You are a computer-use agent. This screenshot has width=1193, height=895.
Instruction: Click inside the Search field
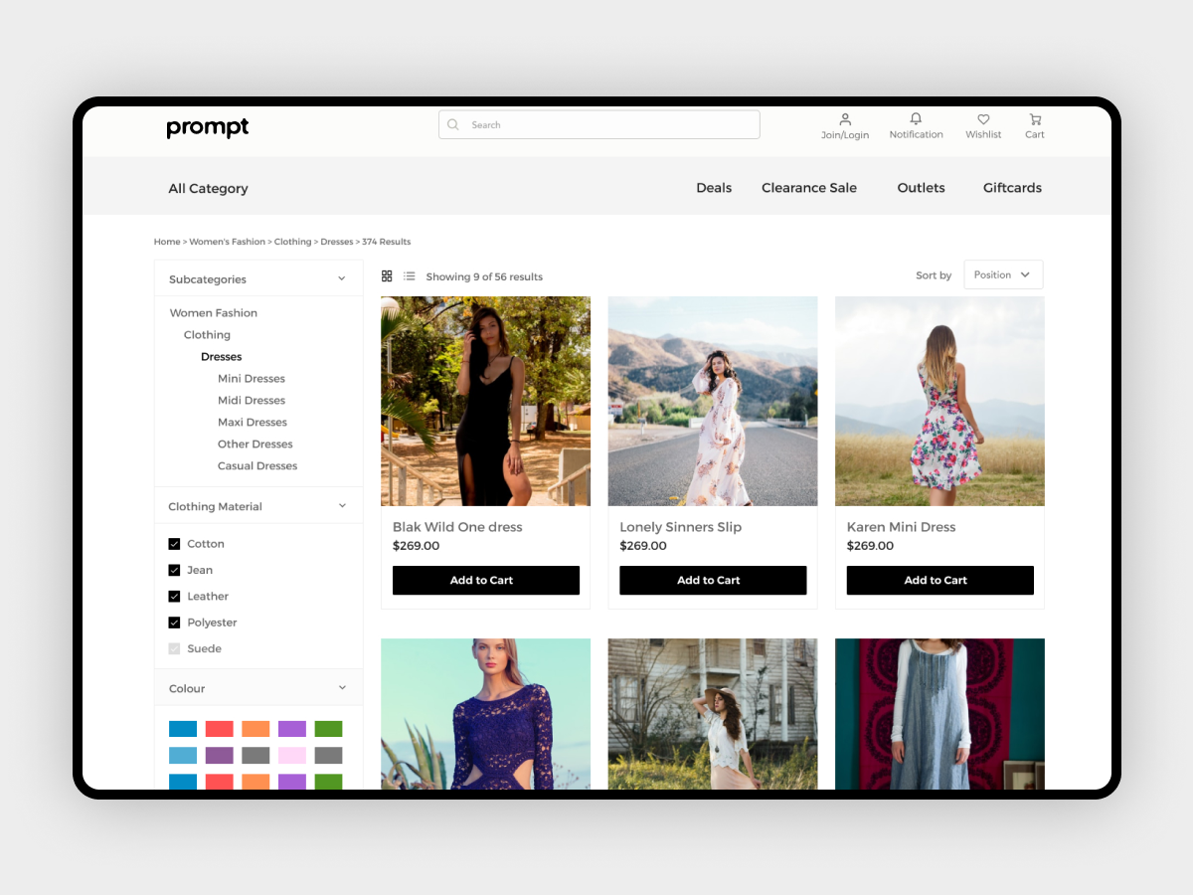pos(599,124)
